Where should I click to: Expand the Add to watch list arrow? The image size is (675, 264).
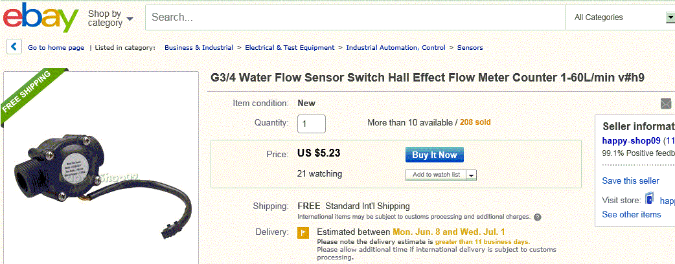pyautogui.click(x=471, y=175)
